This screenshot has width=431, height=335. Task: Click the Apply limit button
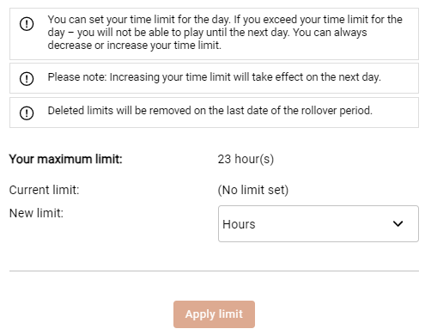[214, 314]
